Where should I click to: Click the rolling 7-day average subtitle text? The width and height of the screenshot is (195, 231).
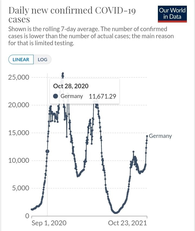point(91,36)
